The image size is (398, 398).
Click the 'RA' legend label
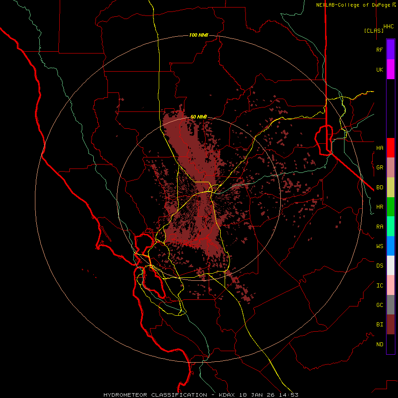[379, 227]
